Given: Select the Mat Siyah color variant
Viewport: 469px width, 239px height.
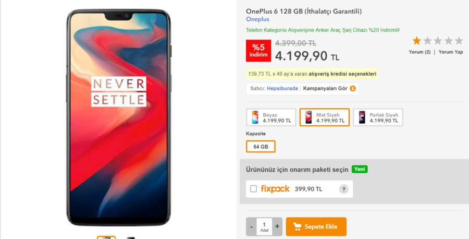Looking at the screenshot, I should coord(325,117).
